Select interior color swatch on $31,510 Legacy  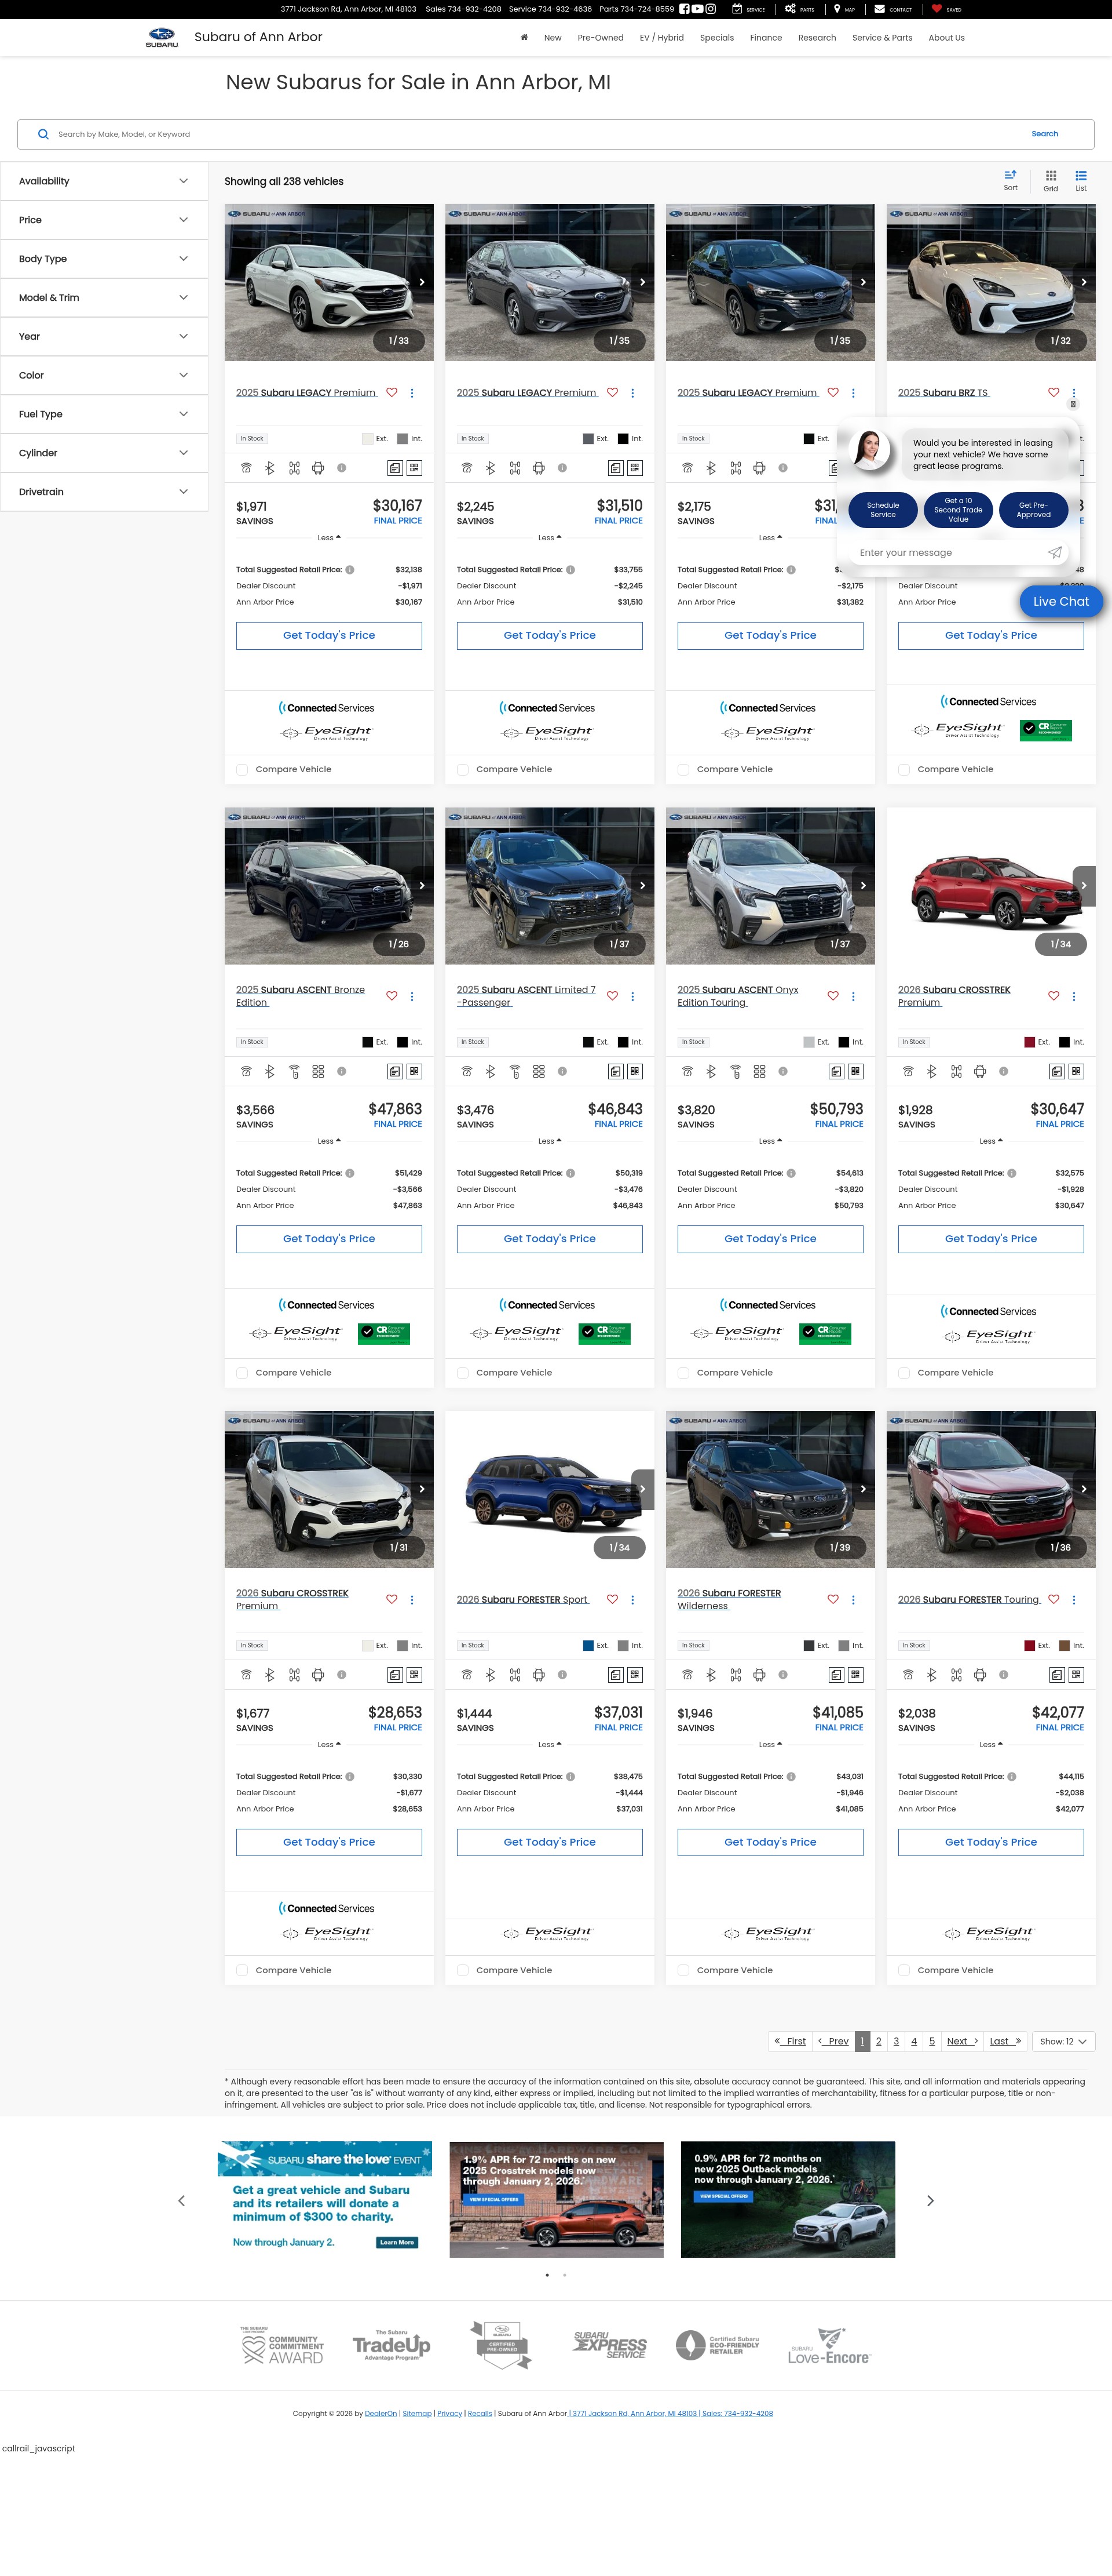click(x=623, y=439)
